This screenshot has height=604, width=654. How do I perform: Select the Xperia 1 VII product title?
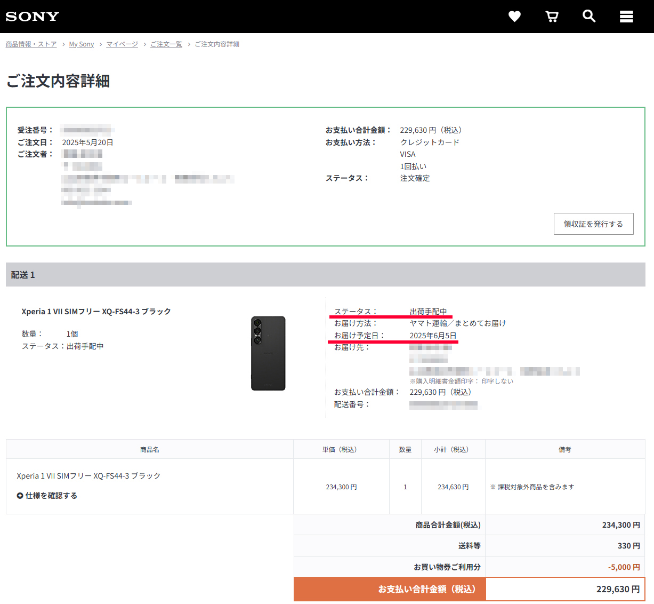click(96, 312)
